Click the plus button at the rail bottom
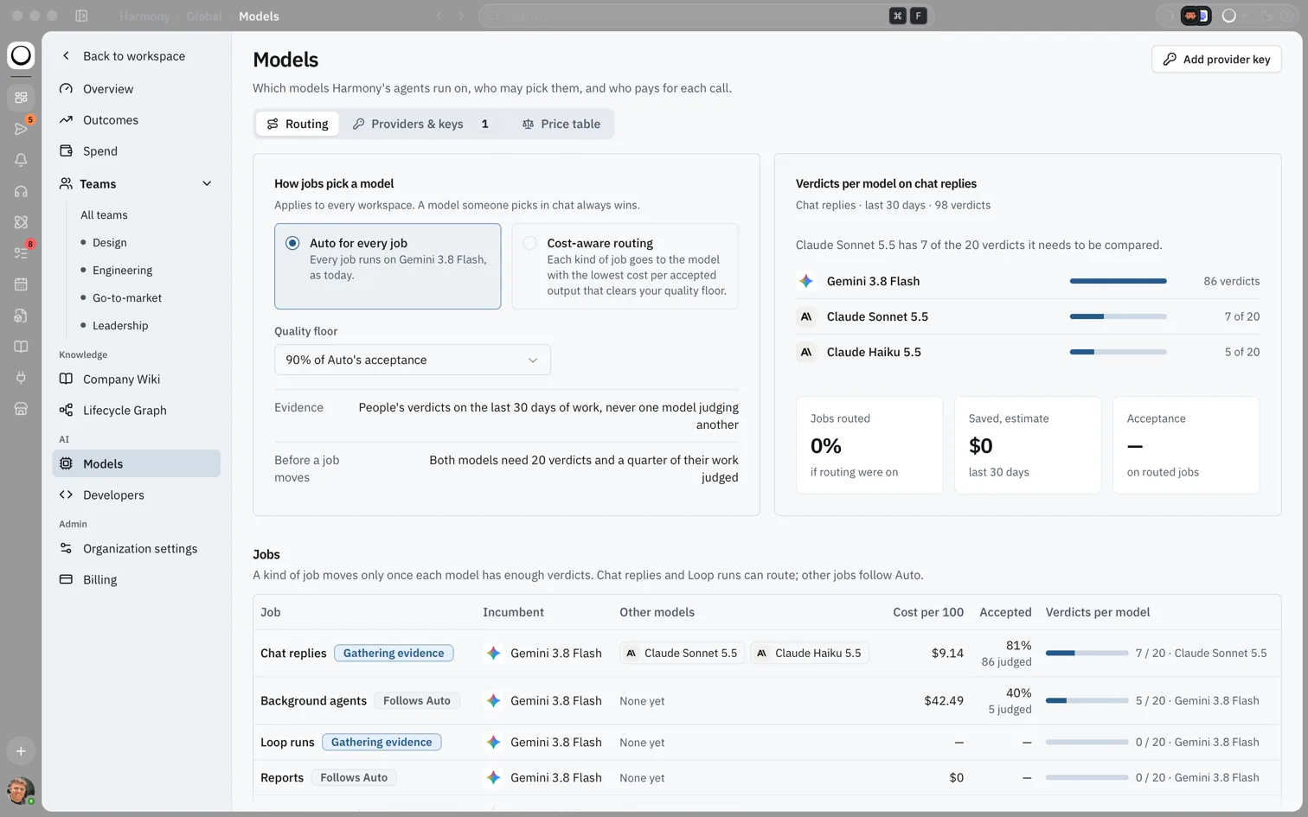Viewport: 1308px width, 817px height. [x=21, y=751]
